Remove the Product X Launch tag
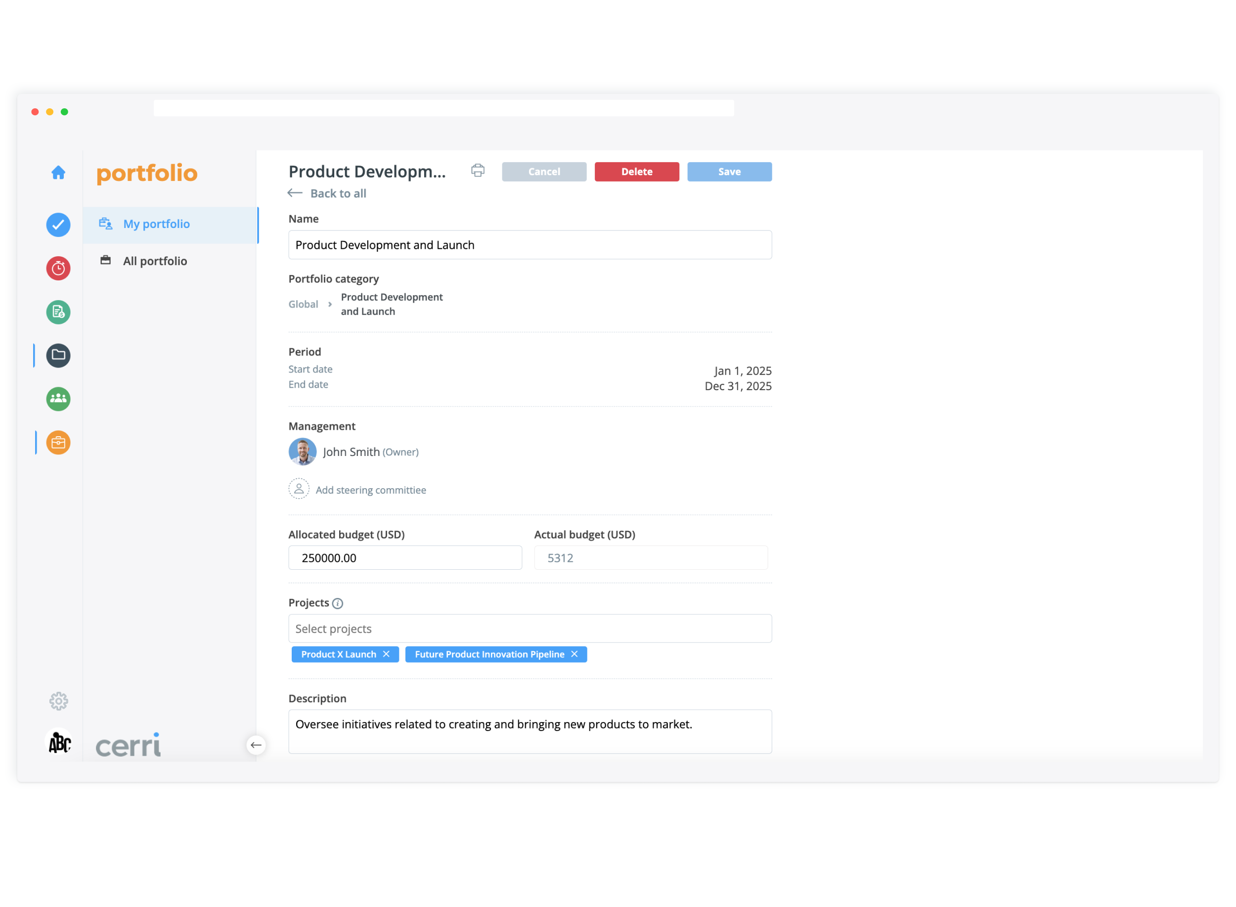 click(387, 654)
